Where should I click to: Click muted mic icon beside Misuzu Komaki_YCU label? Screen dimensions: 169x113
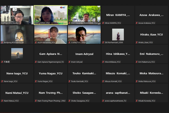pos(103,82)
